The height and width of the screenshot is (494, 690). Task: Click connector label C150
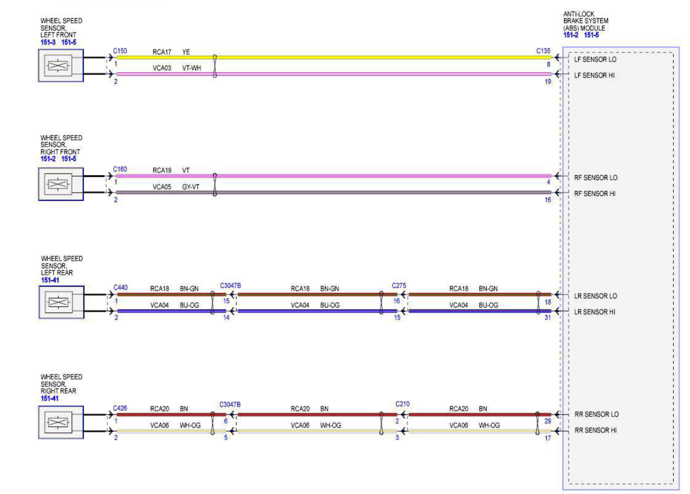120,51
